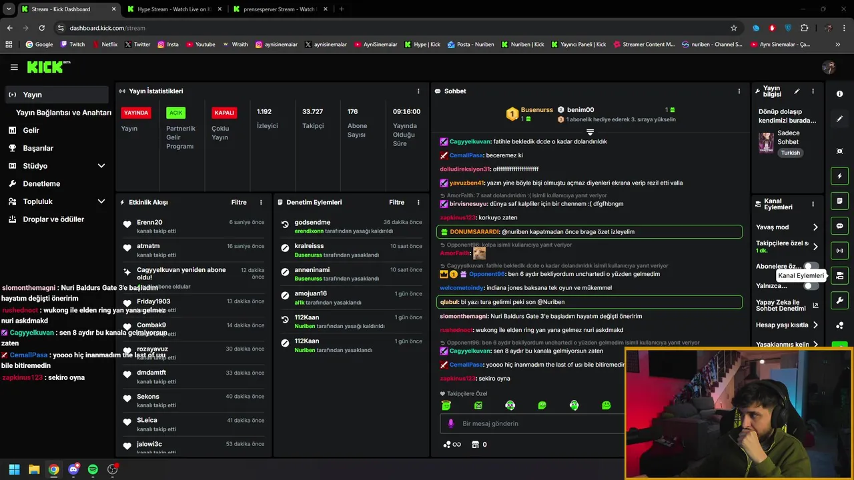854x480 pixels.
Task: Click Filtre in the Etkinlik Akışı panel
Action: point(239,202)
